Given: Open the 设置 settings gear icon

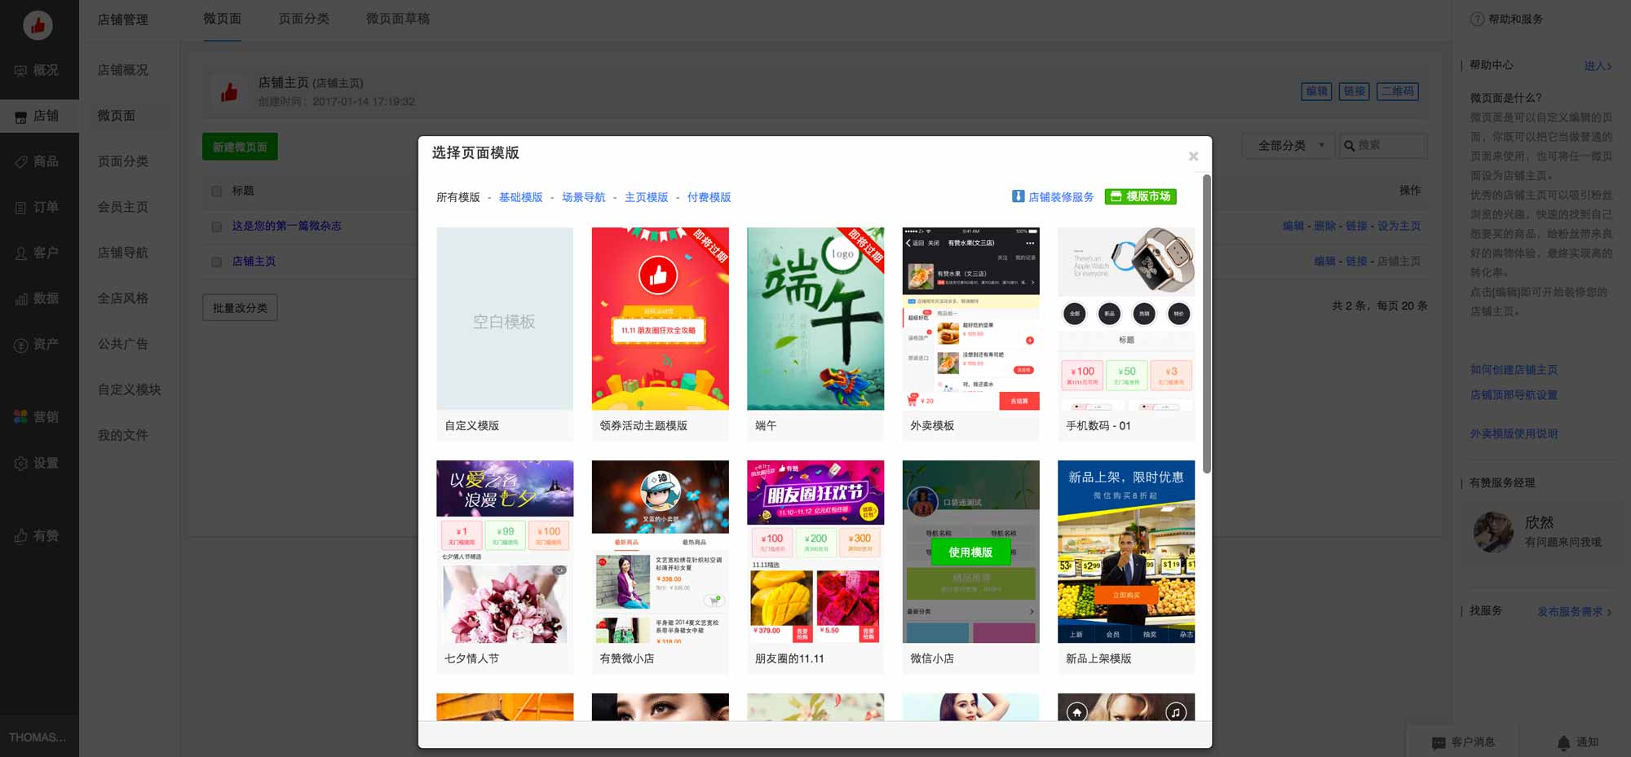Looking at the screenshot, I should (x=21, y=464).
